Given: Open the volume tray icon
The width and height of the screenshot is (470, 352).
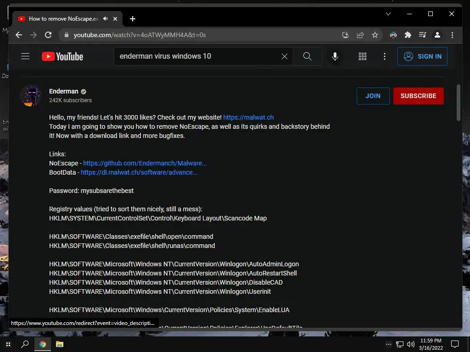Looking at the screenshot, I should coord(411,344).
